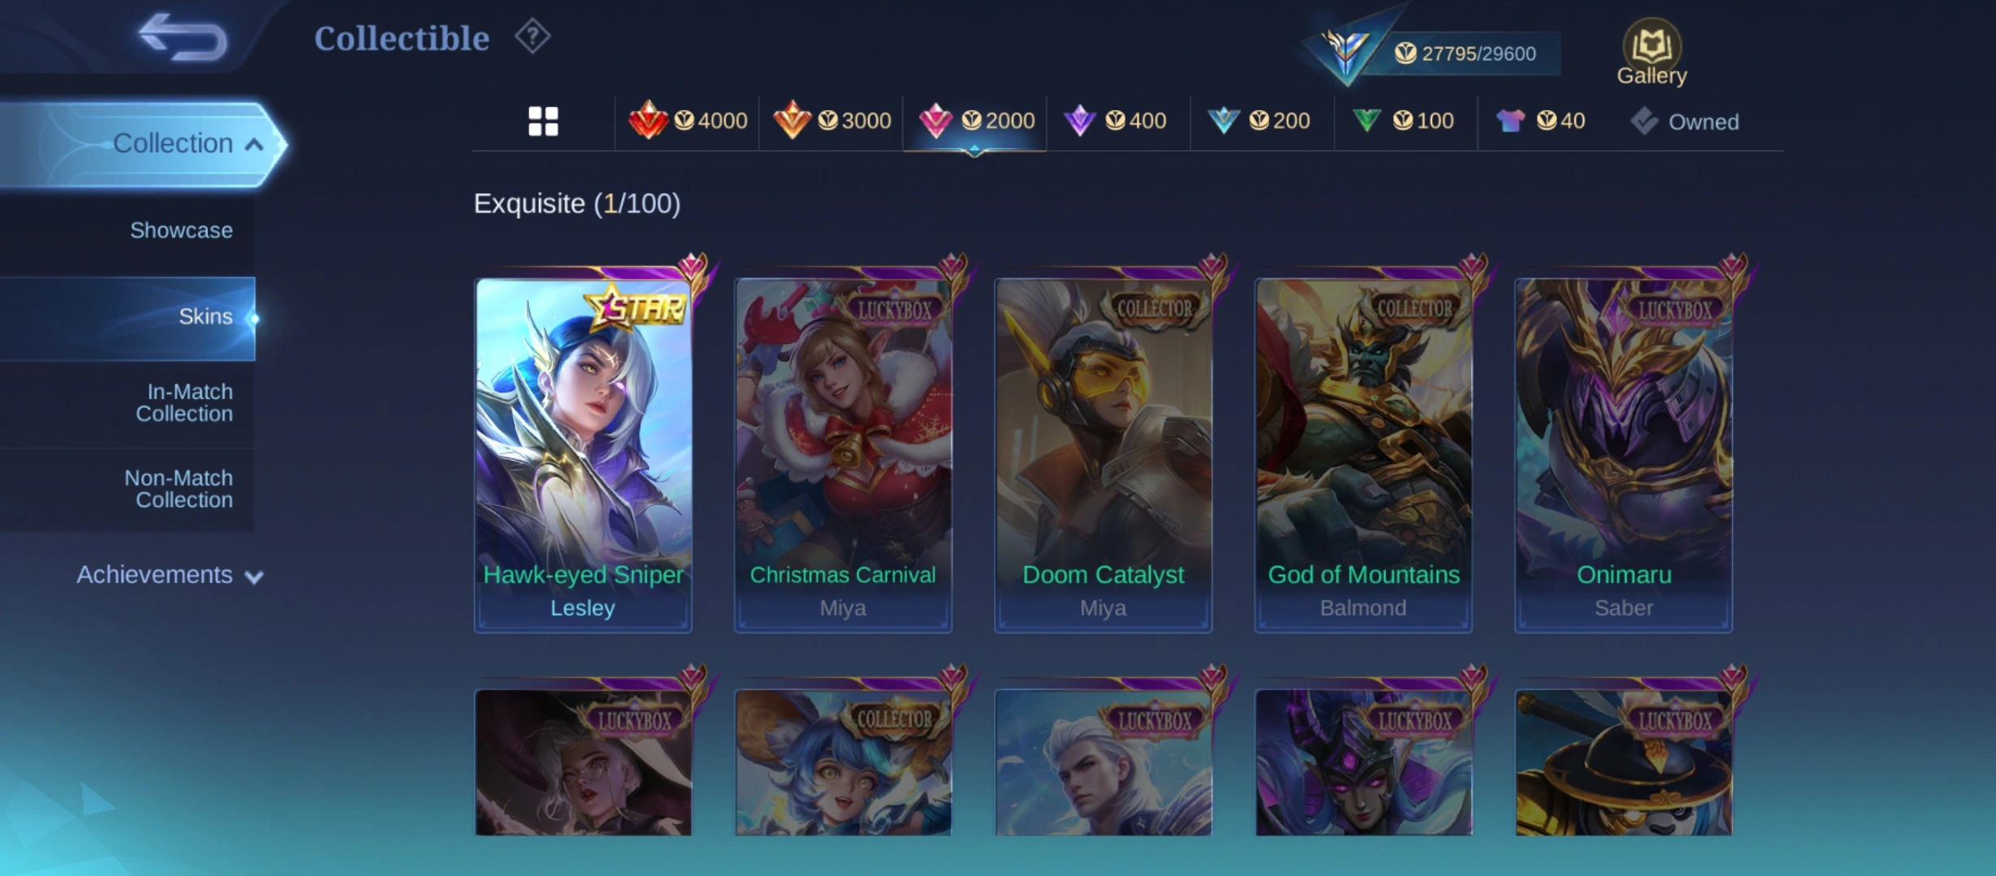Image resolution: width=1996 pixels, height=876 pixels.
Task: Select the 2000 Exquisite tier tab
Action: point(975,122)
